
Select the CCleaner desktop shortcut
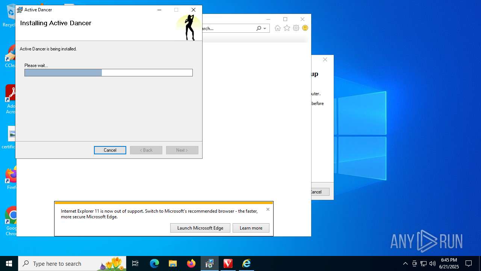[x=10, y=56]
